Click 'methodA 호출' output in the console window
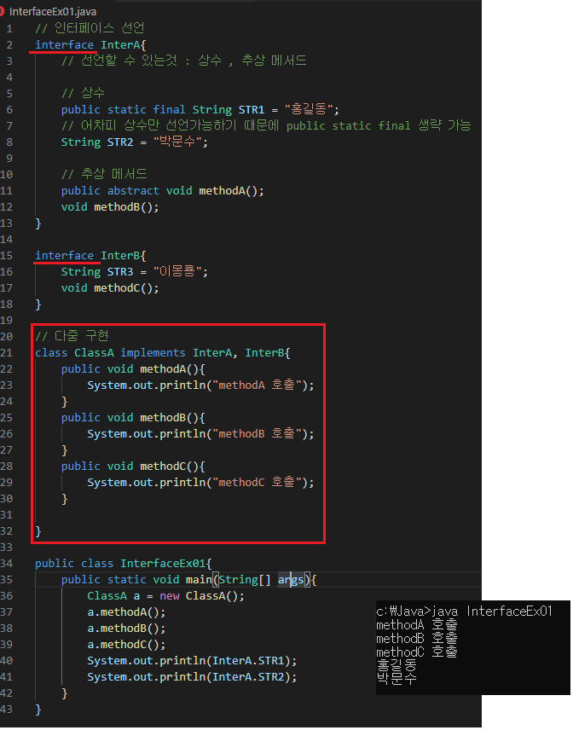 coord(417,625)
